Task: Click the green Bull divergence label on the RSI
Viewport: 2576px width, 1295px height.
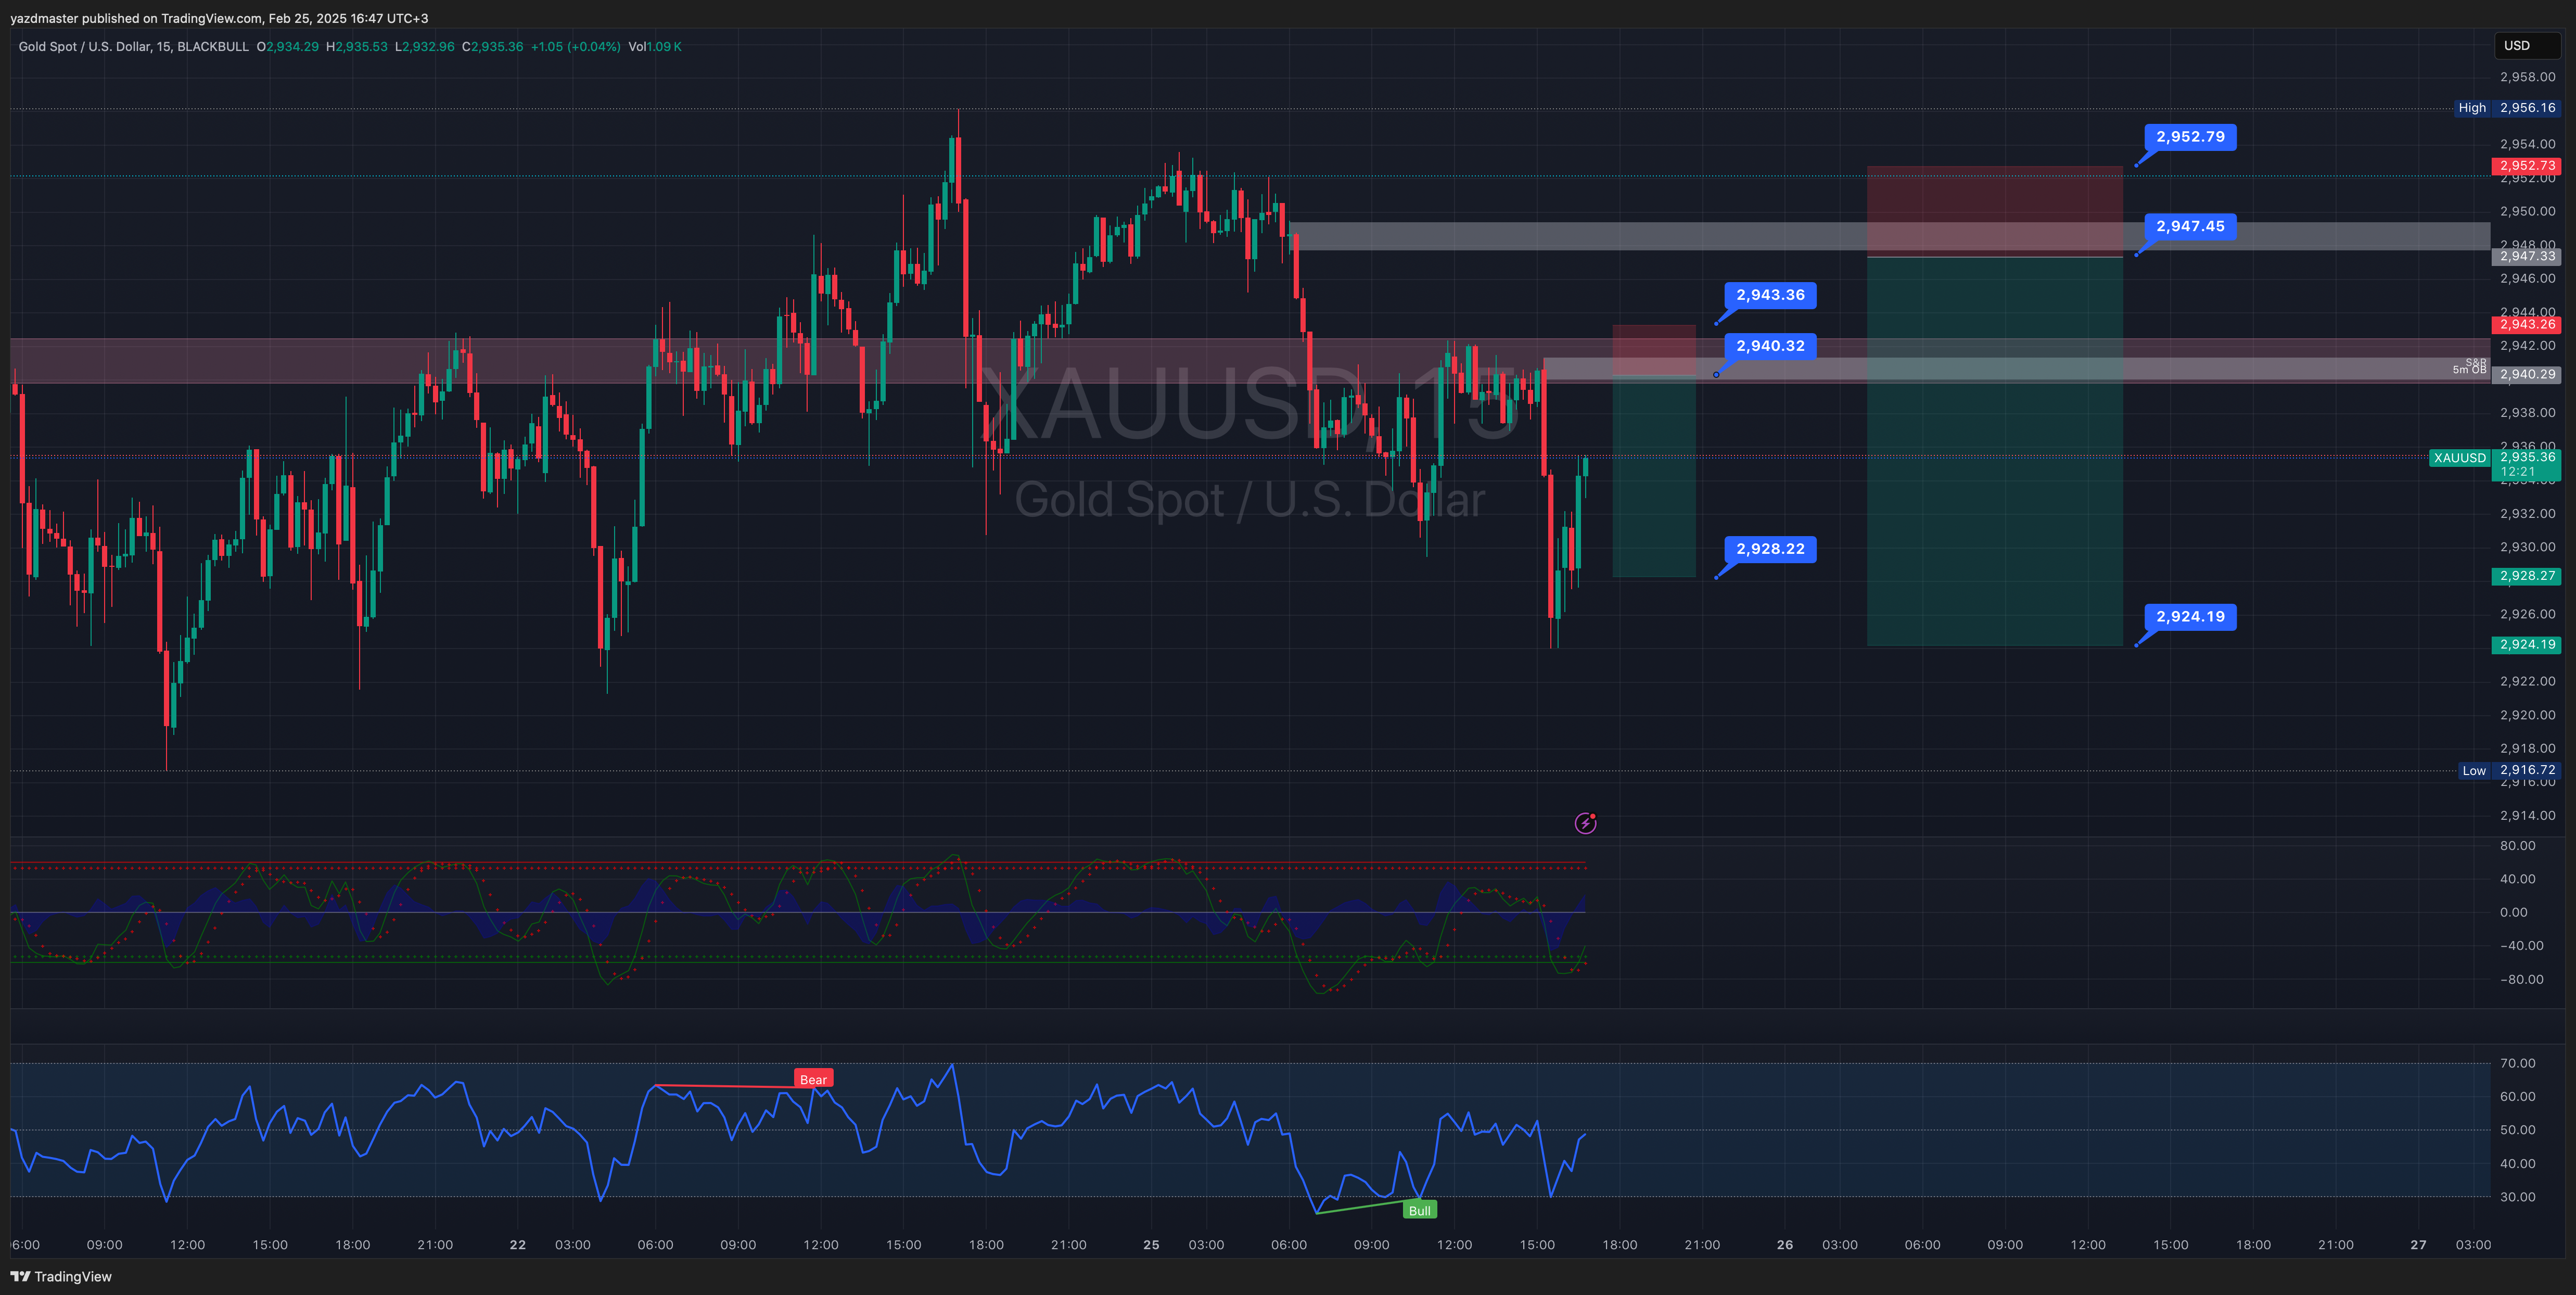Action: [1419, 1210]
